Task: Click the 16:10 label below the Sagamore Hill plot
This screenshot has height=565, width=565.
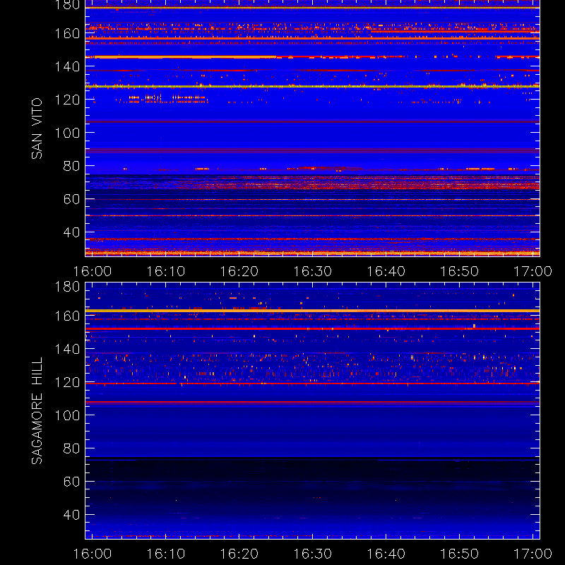Action: (x=166, y=554)
